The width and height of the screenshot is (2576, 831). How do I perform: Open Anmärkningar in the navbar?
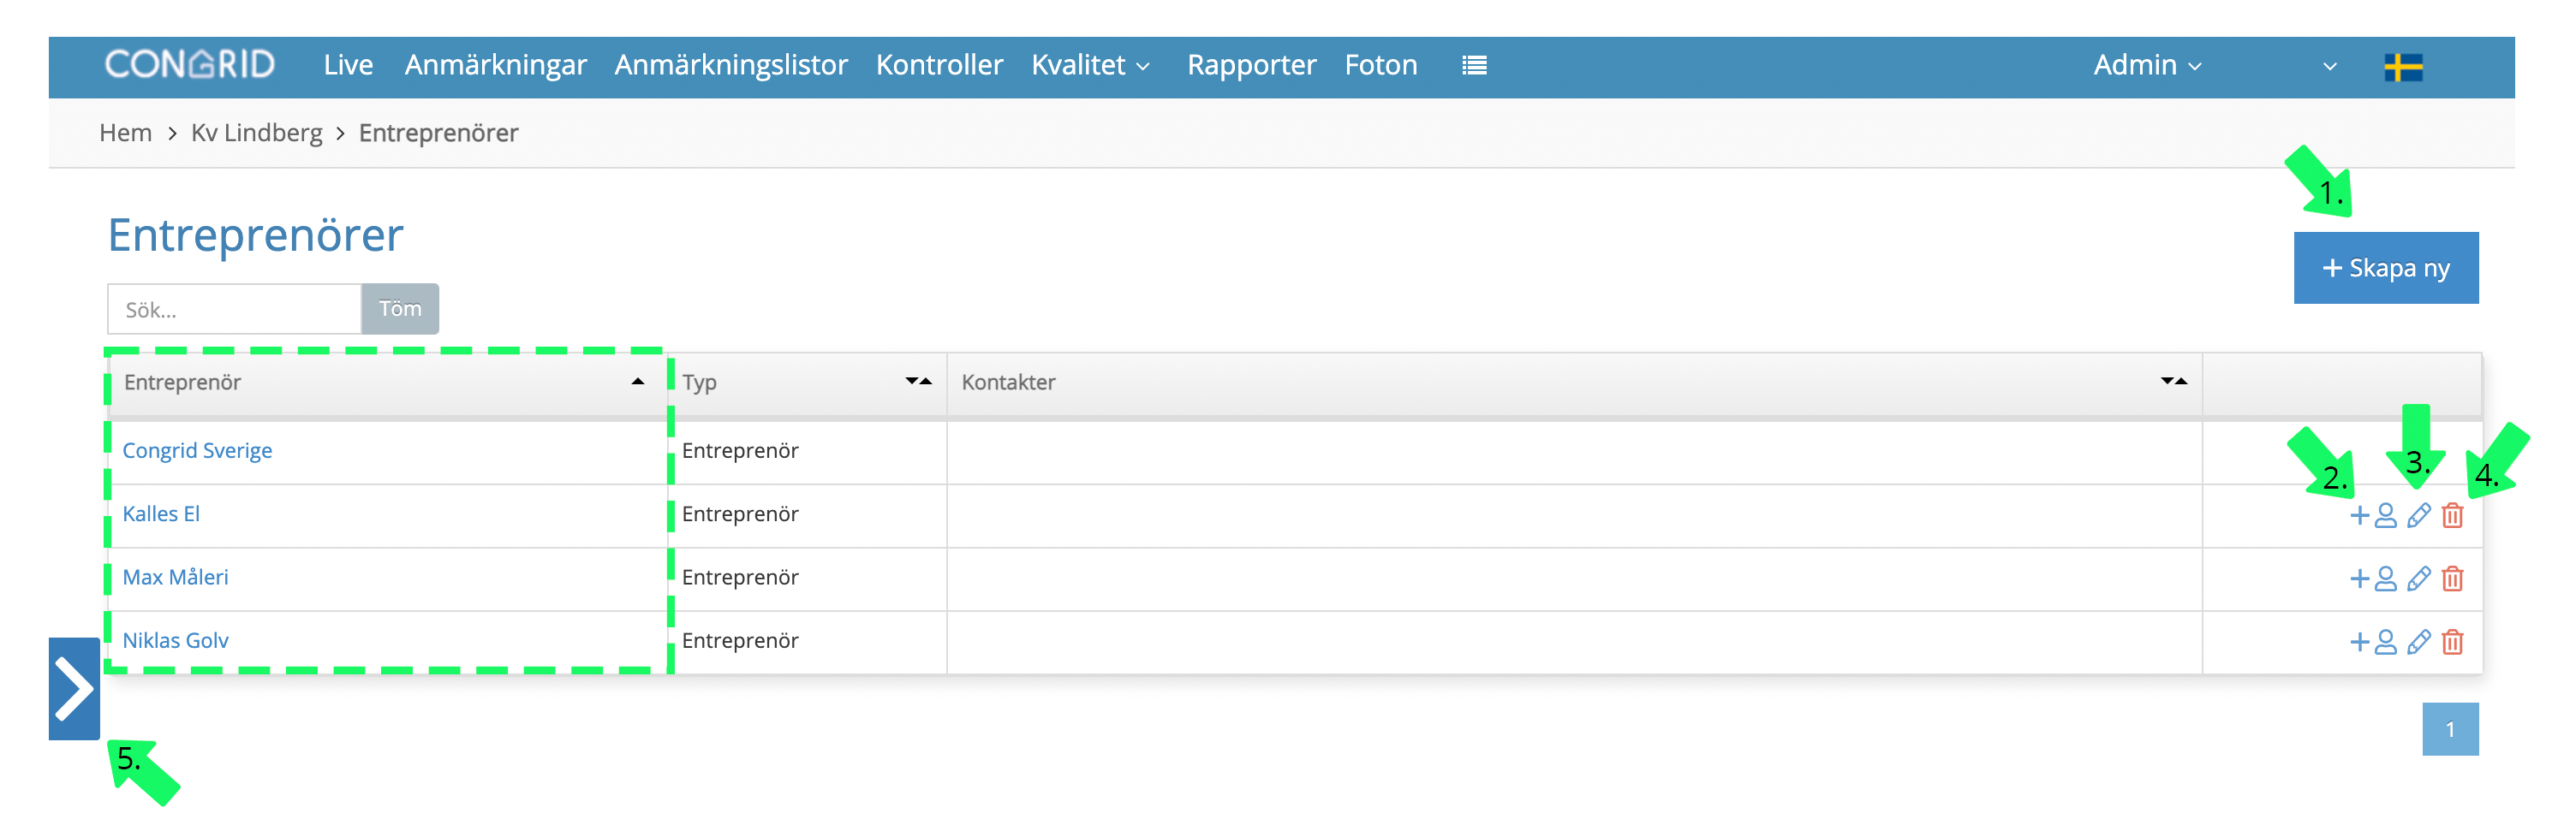(x=495, y=65)
